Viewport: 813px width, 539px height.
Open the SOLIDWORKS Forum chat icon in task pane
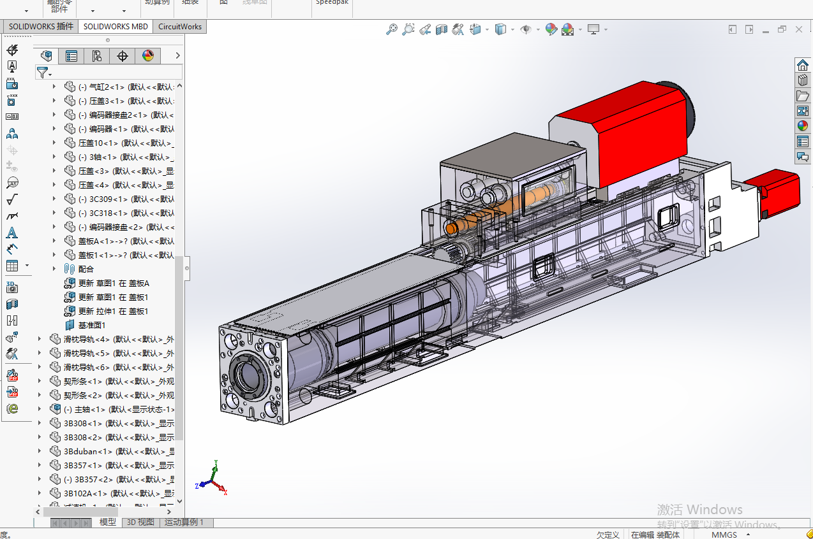(803, 157)
